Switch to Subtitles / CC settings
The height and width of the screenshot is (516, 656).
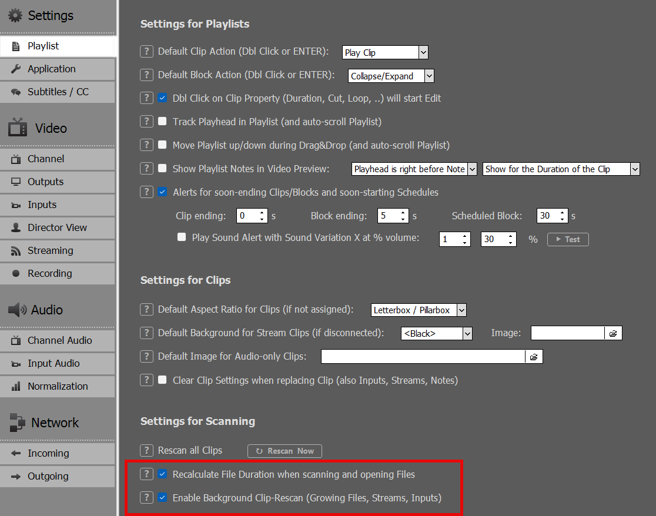[57, 92]
